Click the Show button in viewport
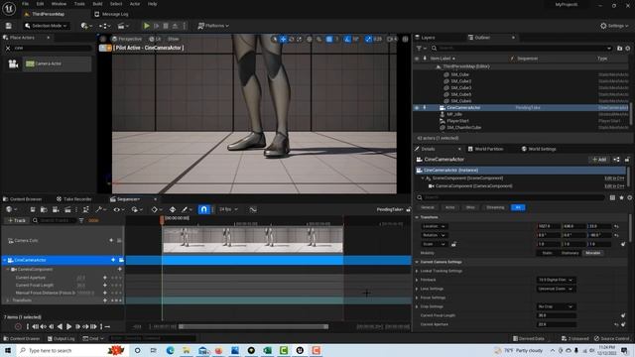This screenshot has height=357, width=635. click(174, 39)
